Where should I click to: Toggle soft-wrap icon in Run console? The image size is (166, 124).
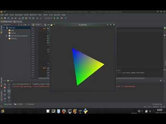tap(9, 91)
